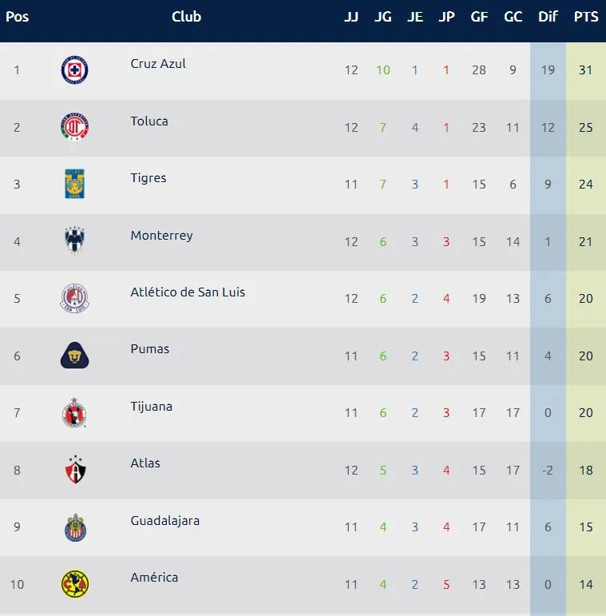Click the Pos column header

point(17,18)
